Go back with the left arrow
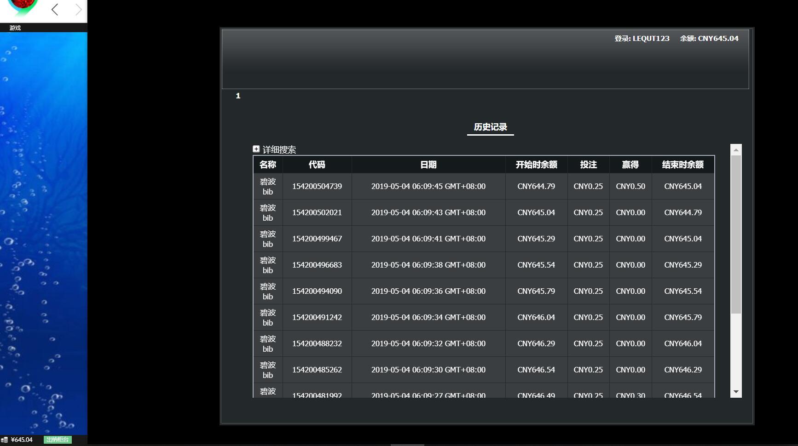Viewport: 798px width, 446px height. click(55, 10)
